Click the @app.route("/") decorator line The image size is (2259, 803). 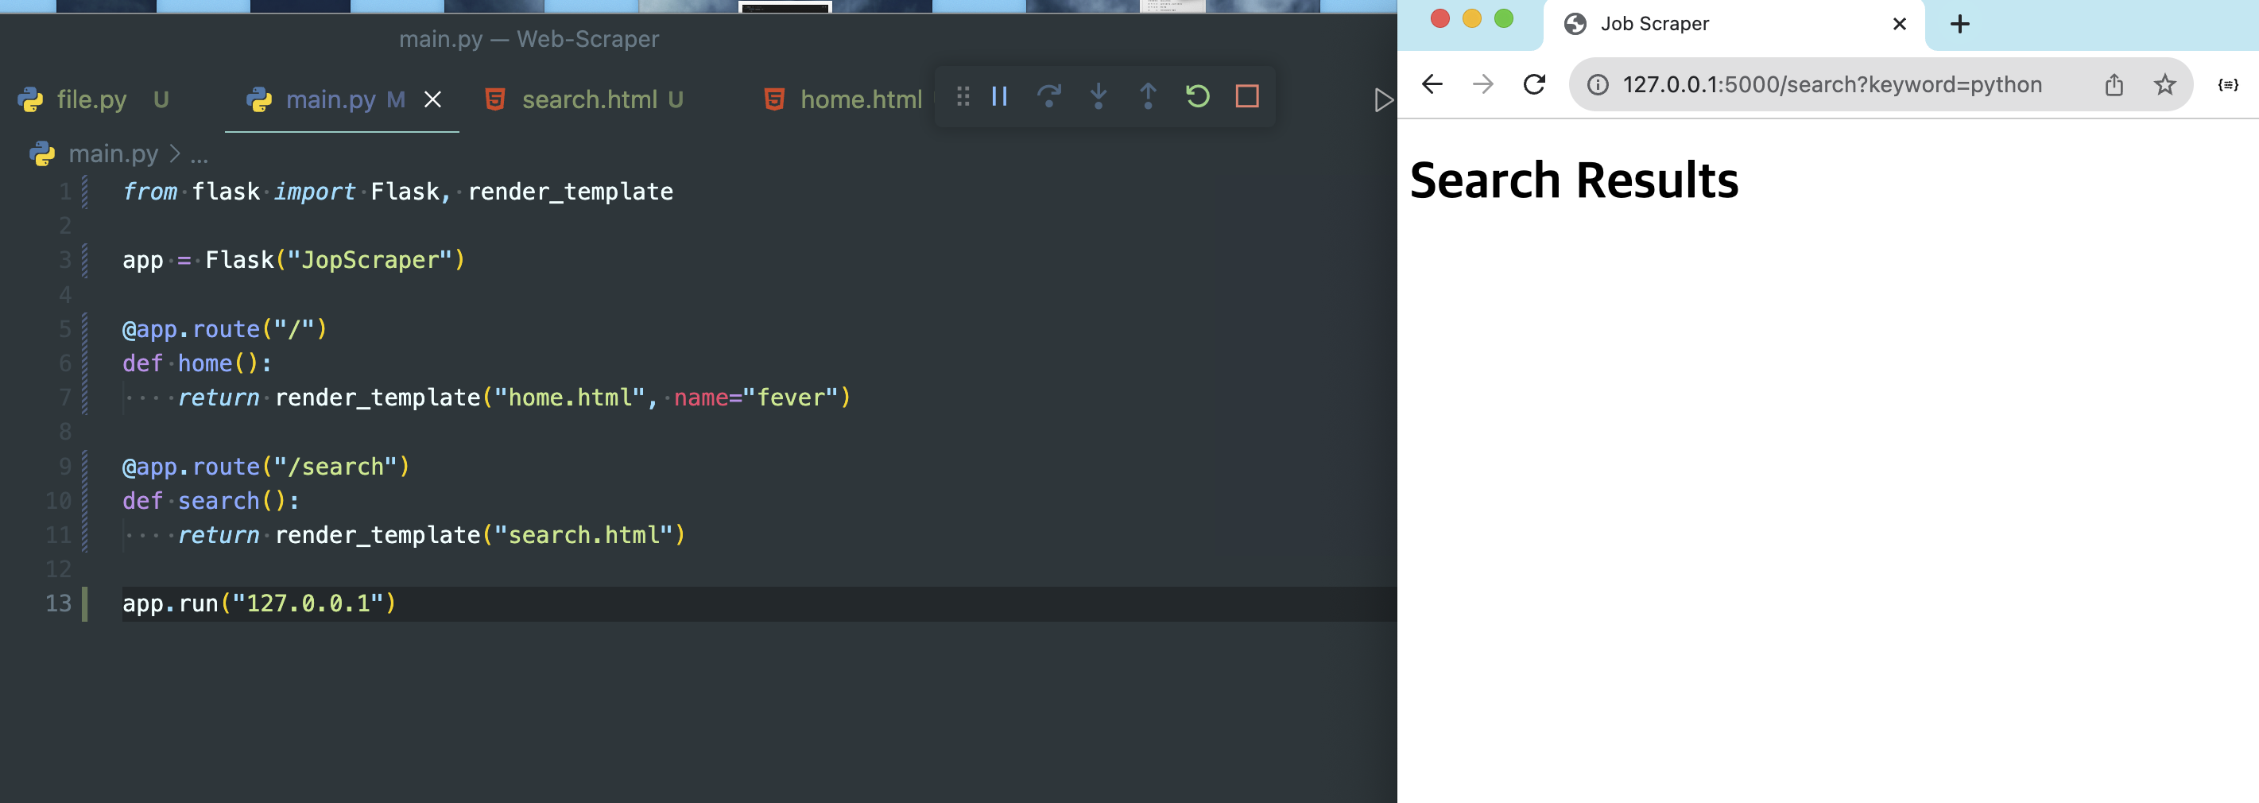coord(224,328)
